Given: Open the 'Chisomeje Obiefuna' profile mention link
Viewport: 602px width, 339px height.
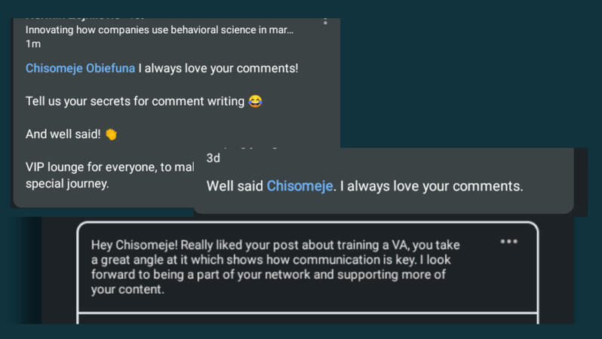Looking at the screenshot, I should tap(81, 68).
